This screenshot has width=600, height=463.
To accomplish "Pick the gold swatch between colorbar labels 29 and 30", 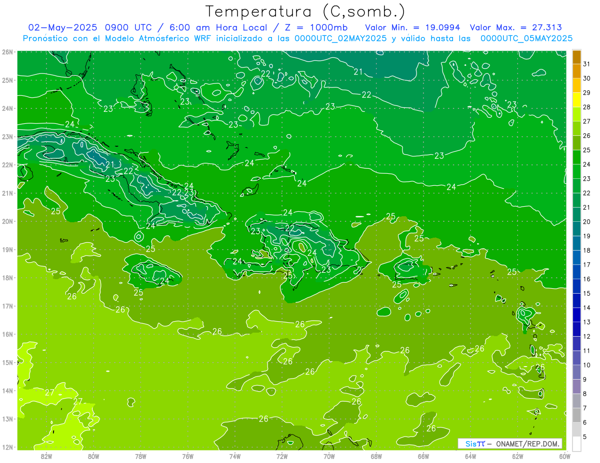I will [576, 86].
